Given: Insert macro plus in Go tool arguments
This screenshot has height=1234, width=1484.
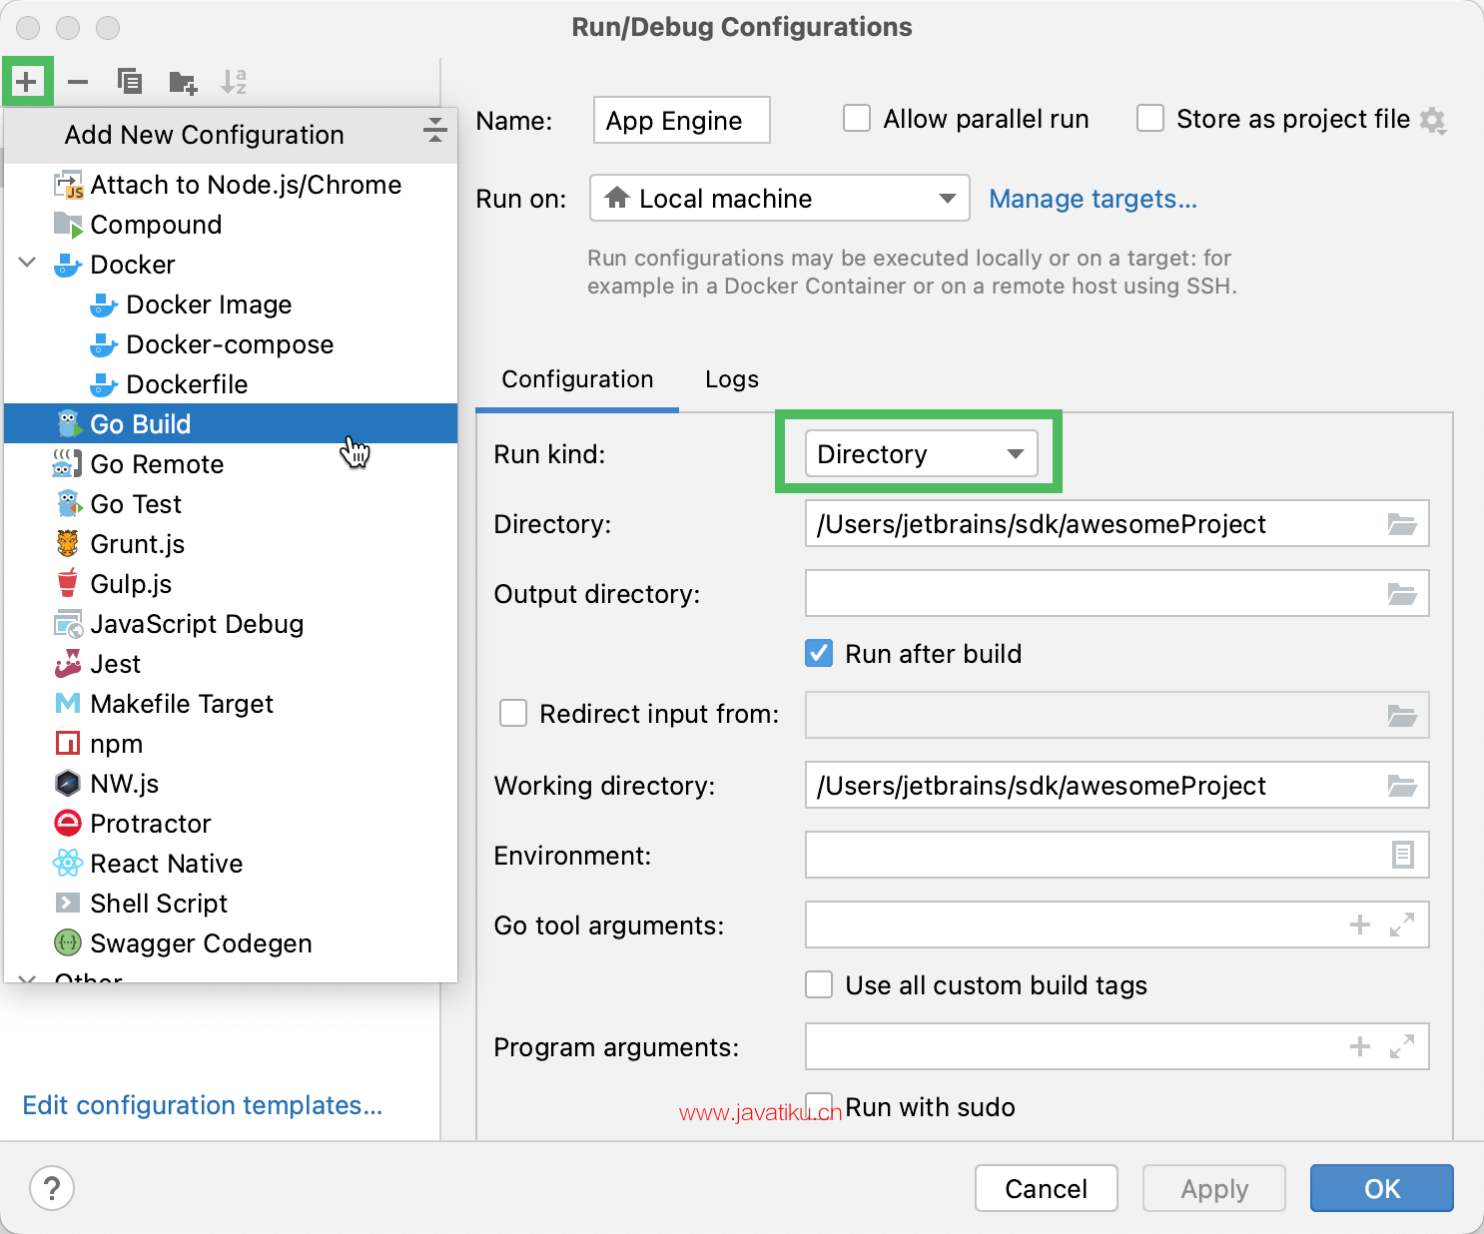Looking at the screenshot, I should [1359, 925].
